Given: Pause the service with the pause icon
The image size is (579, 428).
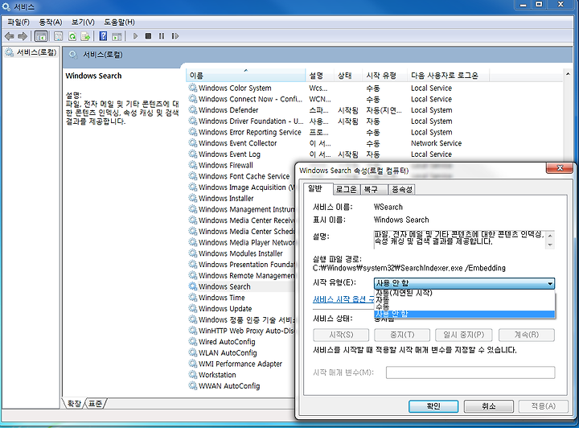Looking at the screenshot, I should point(162,36).
